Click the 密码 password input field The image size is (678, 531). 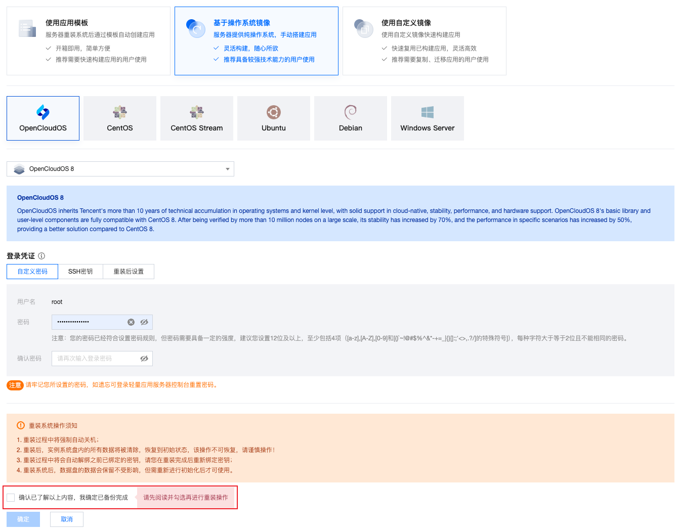click(102, 322)
